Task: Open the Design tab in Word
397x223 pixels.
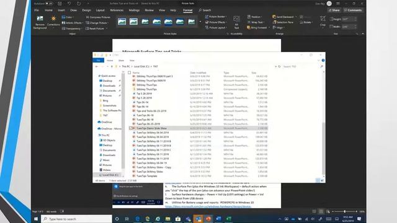Action: [86, 10]
